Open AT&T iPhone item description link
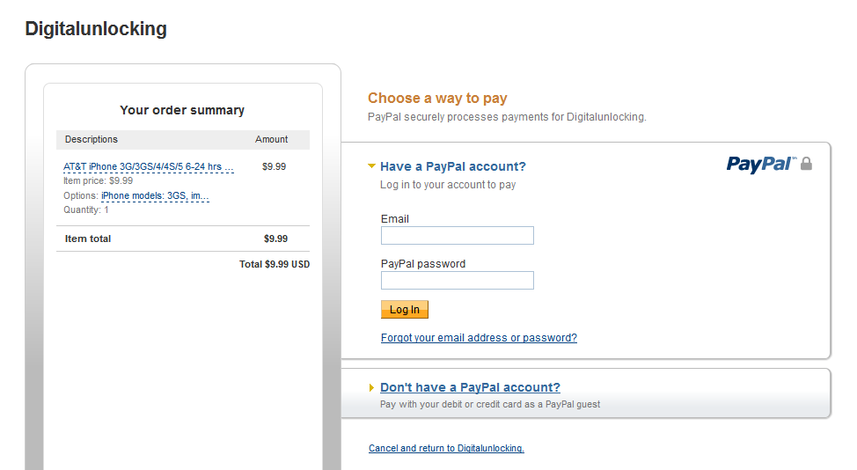Image resolution: width=857 pixels, height=470 pixels. 149,166
